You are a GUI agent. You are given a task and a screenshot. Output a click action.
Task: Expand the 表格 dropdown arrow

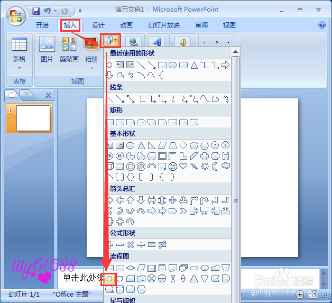[x=19, y=68]
